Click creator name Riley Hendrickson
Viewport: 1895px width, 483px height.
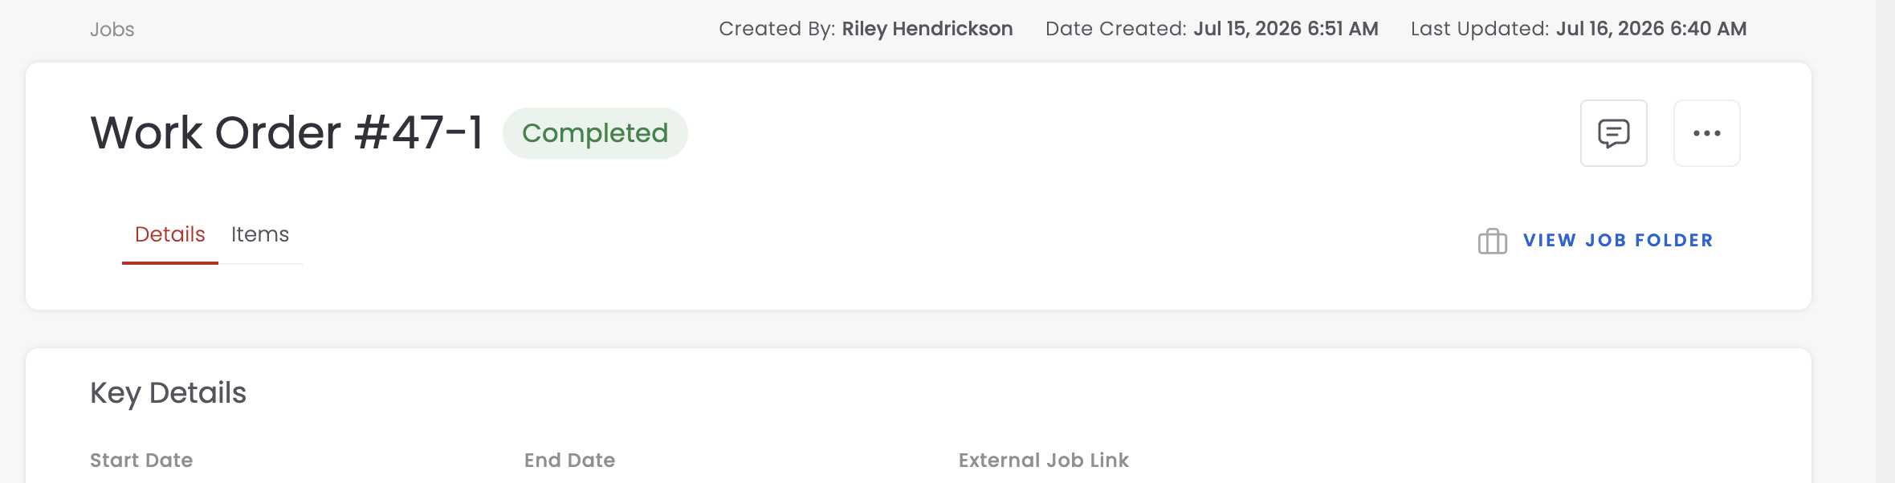pyautogui.click(x=927, y=29)
